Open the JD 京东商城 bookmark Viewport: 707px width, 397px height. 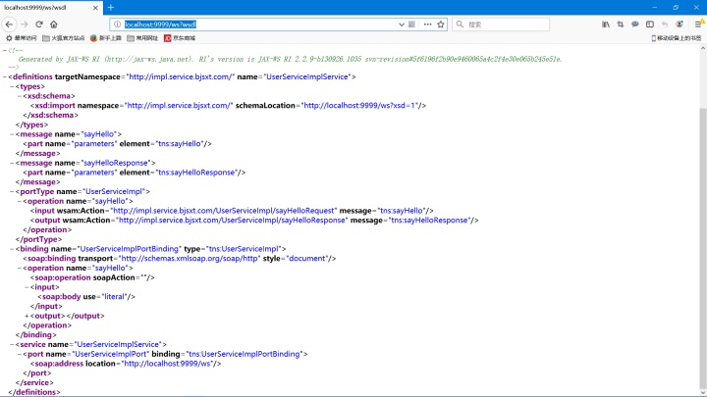pos(180,38)
